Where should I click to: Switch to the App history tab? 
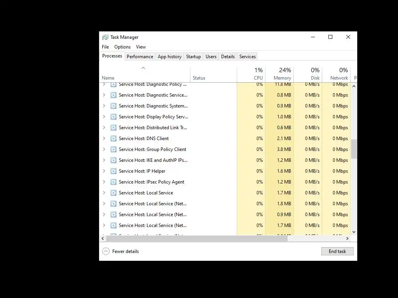point(169,57)
